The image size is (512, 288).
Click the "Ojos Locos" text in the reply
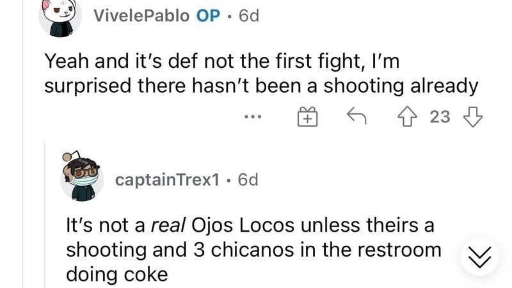click(231, 225)
